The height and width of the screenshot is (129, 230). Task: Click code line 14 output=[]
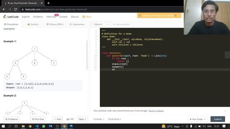118,67
